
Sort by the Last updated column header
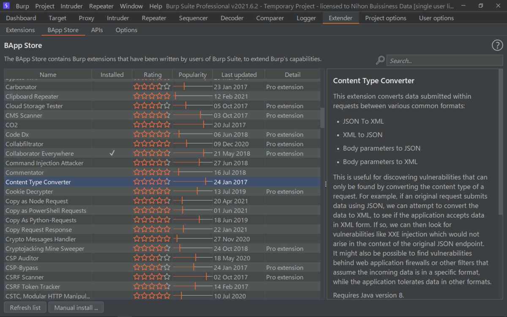239,74
